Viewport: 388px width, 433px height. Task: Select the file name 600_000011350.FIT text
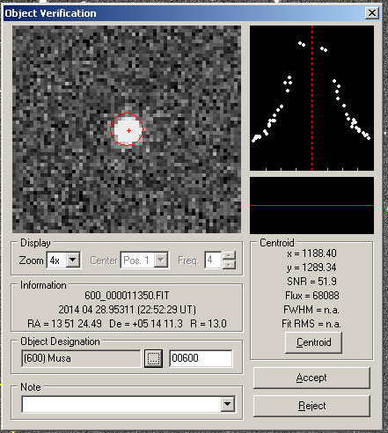[127, 296]
